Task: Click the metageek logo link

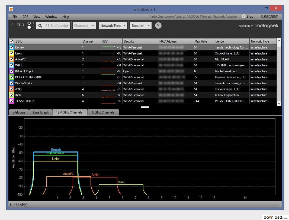Action: (267, 26)
